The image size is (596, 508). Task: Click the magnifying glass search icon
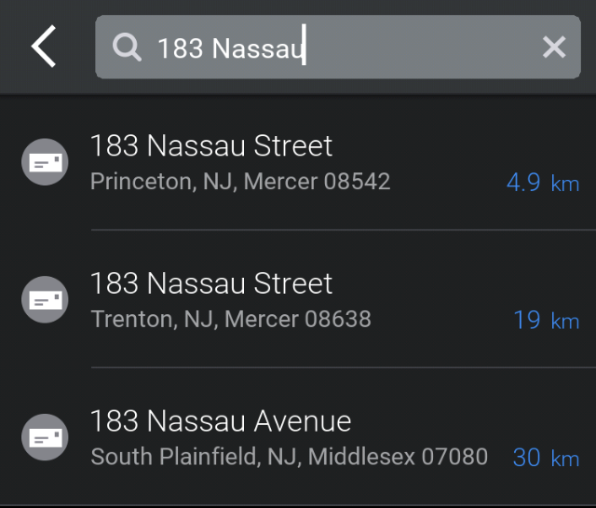pos(128,47)
